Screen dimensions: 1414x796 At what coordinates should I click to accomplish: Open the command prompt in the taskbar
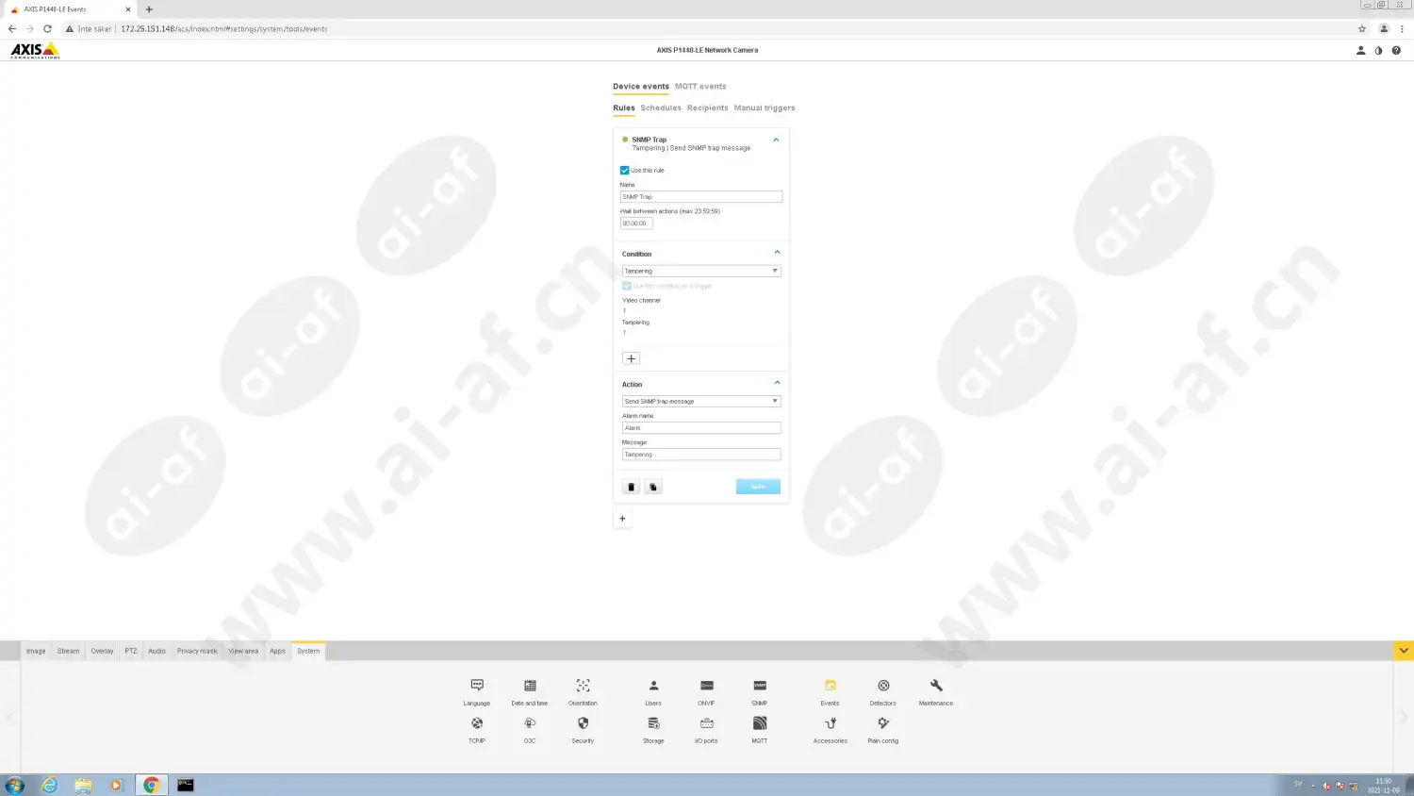point(186,785)
